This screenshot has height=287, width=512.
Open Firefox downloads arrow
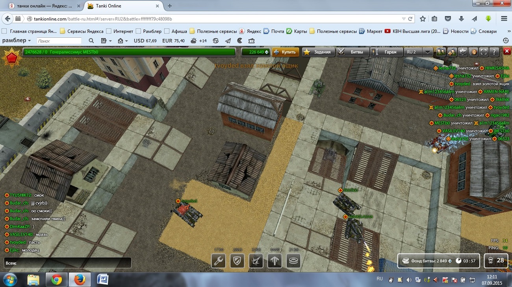(x=461, y=18)
